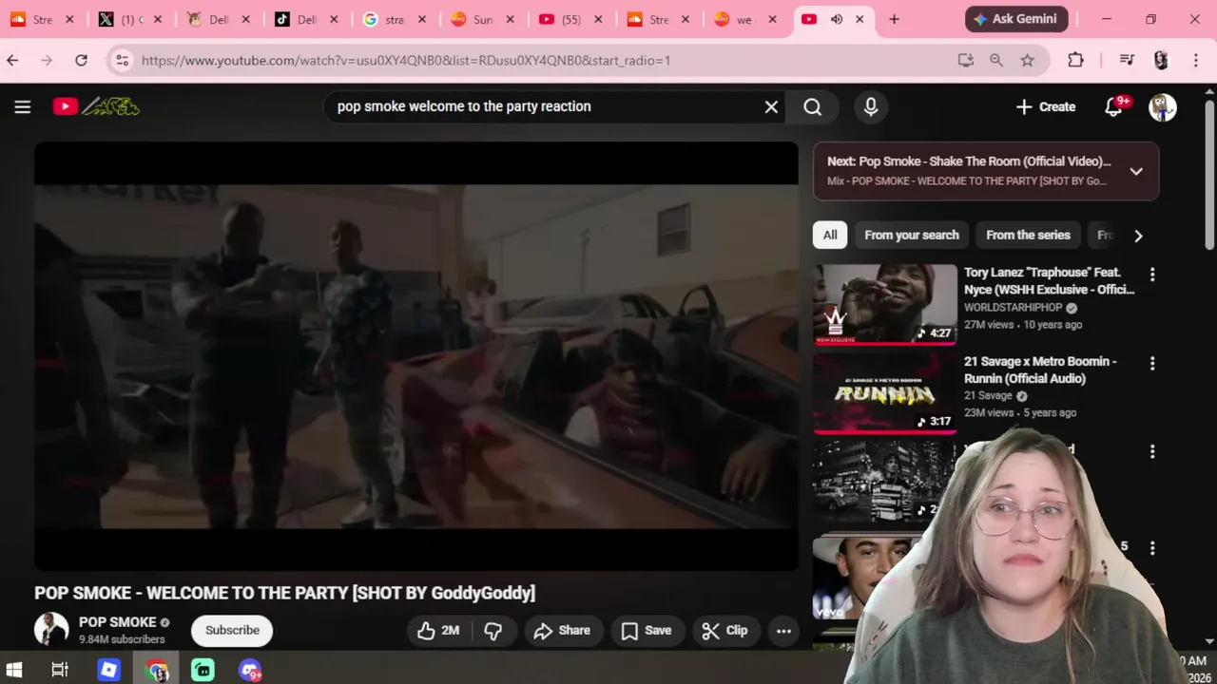Reload the page in Chrome

tap(82, 60)
